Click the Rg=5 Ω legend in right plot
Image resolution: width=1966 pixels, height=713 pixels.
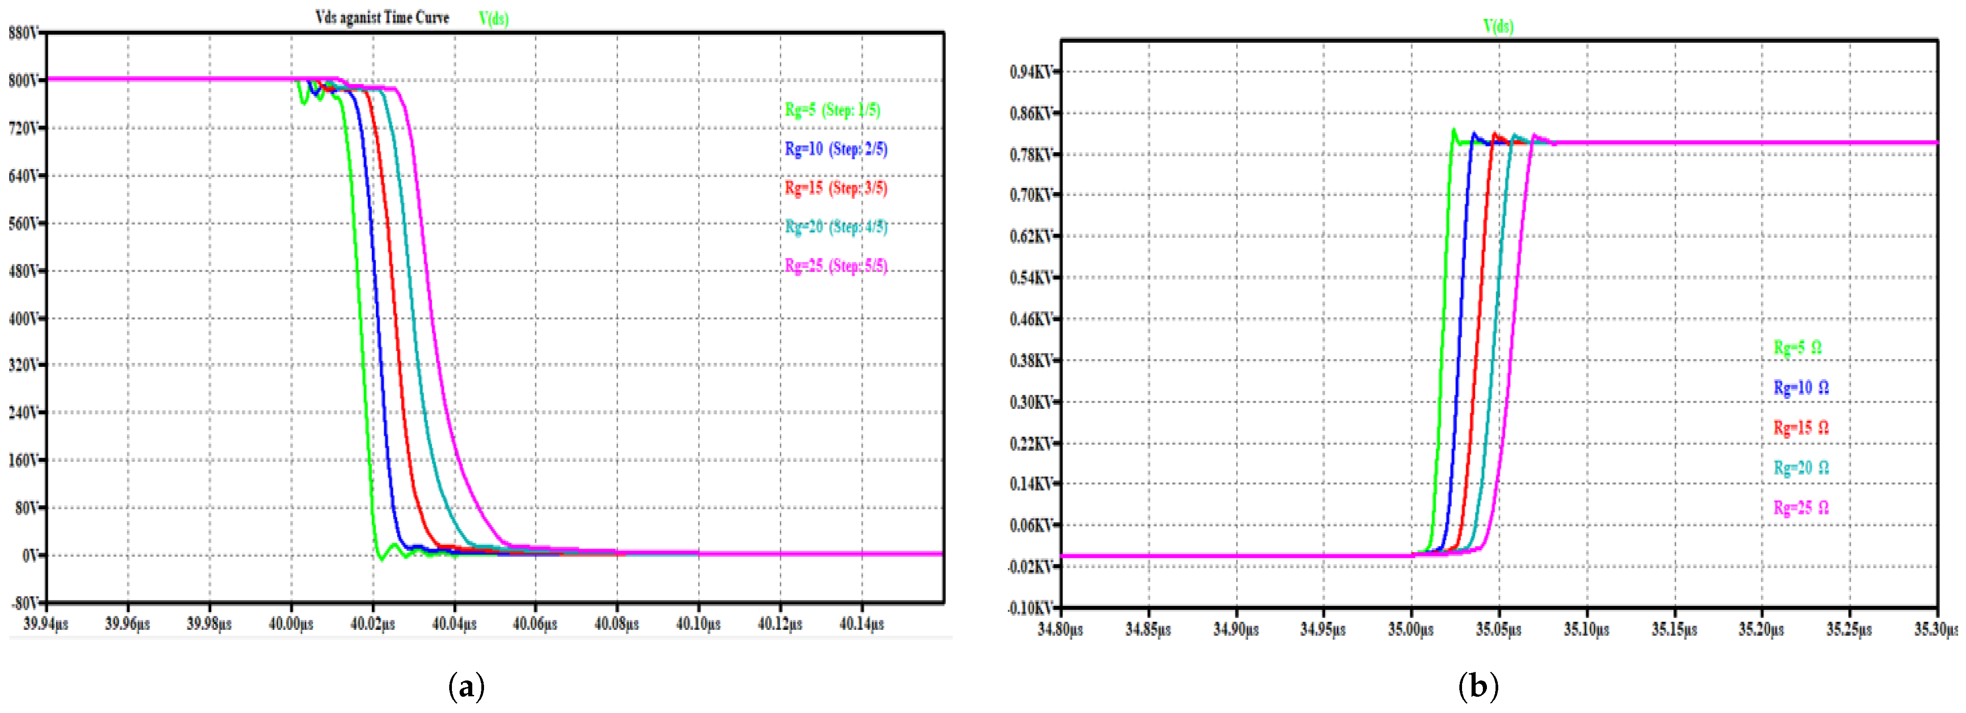(x=1797, y=348)
